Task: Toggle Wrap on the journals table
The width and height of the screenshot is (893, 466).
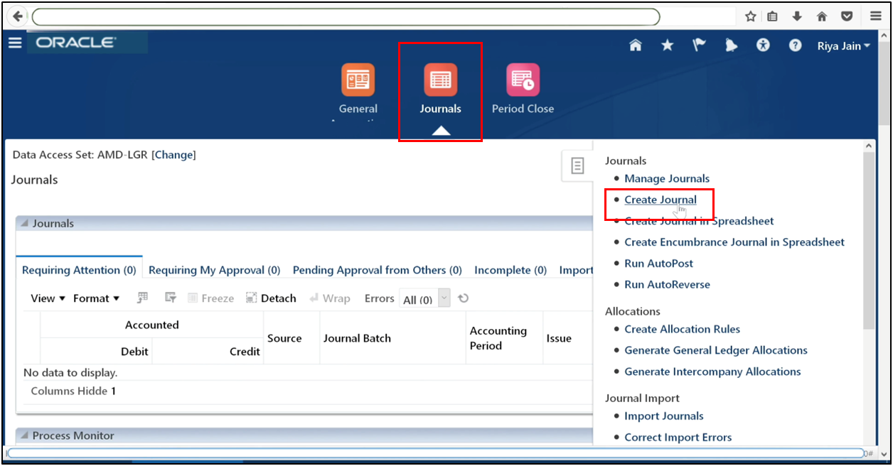Action: click(330, 298)
